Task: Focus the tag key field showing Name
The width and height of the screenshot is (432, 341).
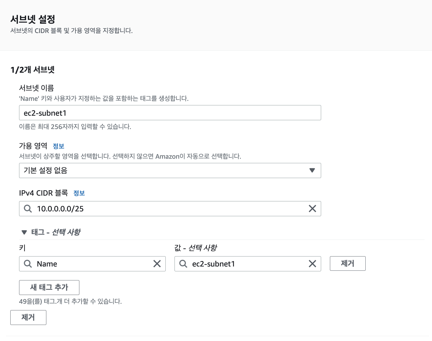Action: tap(92, 264)
